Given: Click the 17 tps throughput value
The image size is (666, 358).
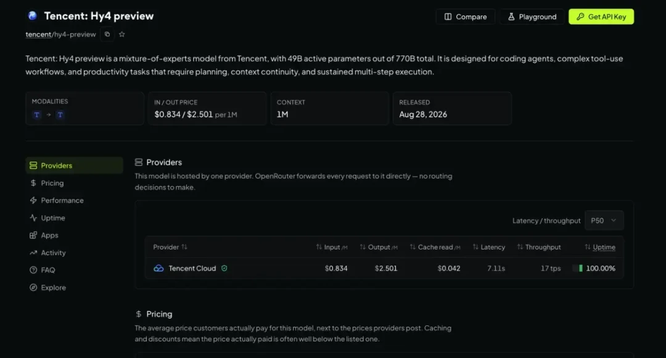Looking at the screenshot, I should (551, 268).
